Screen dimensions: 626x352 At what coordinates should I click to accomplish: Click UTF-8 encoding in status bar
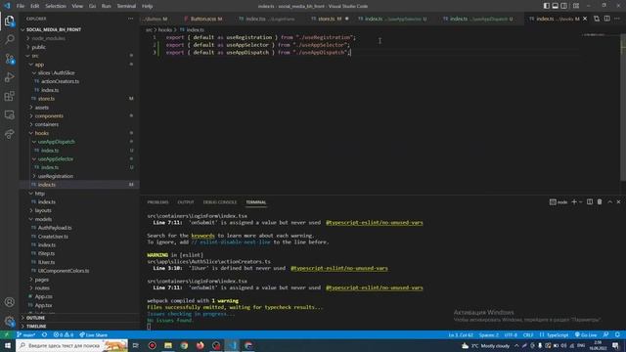tap(511, 334)
